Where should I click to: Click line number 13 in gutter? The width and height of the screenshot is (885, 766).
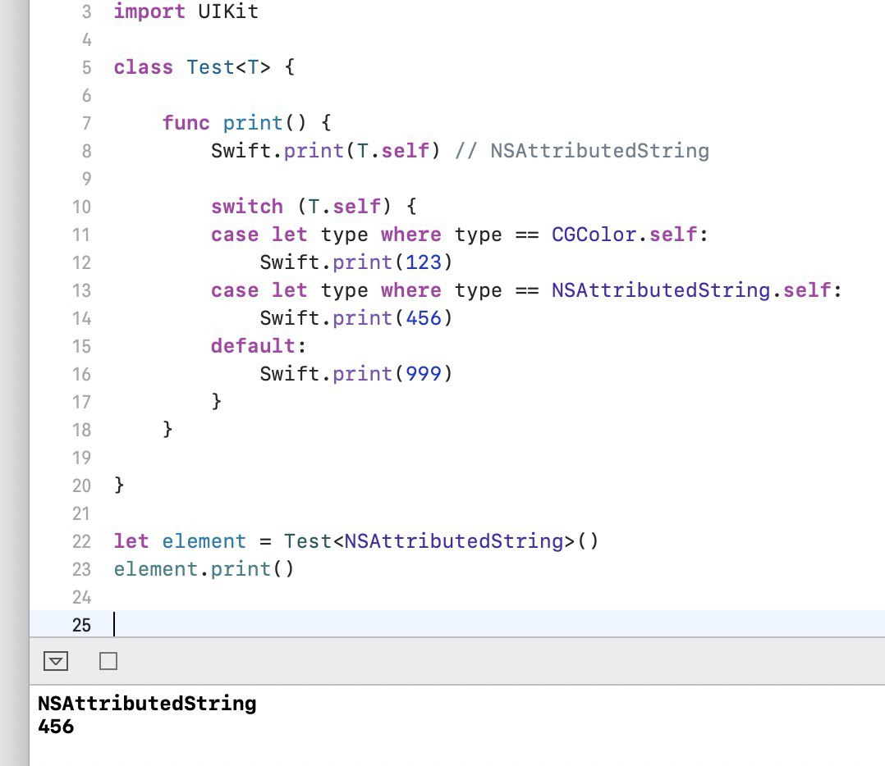(x=81, y=290)
